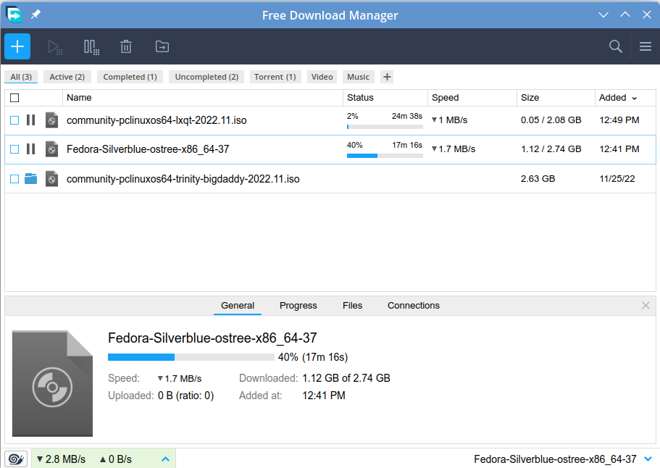Show the Music filter

click(358, 77)
